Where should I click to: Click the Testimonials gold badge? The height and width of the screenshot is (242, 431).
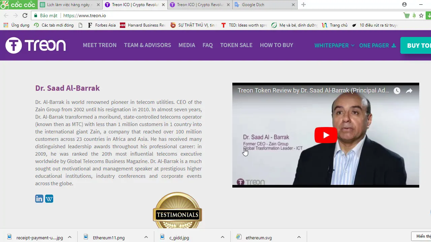[x=177, y=210]
